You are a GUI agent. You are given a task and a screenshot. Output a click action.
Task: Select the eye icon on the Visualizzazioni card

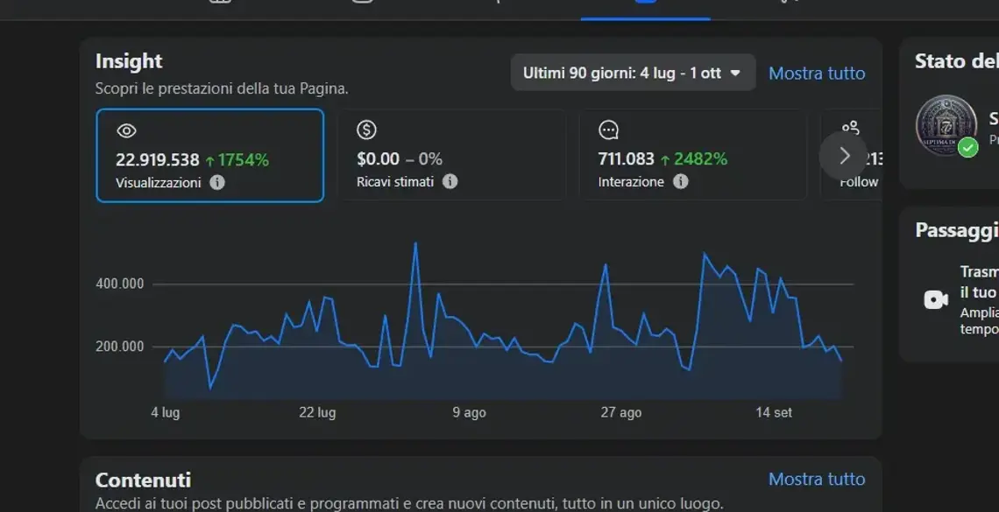pos(127,131)
